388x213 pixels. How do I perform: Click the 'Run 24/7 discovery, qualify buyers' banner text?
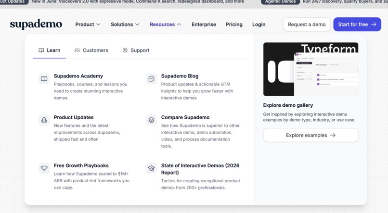[x=345, y=2]
